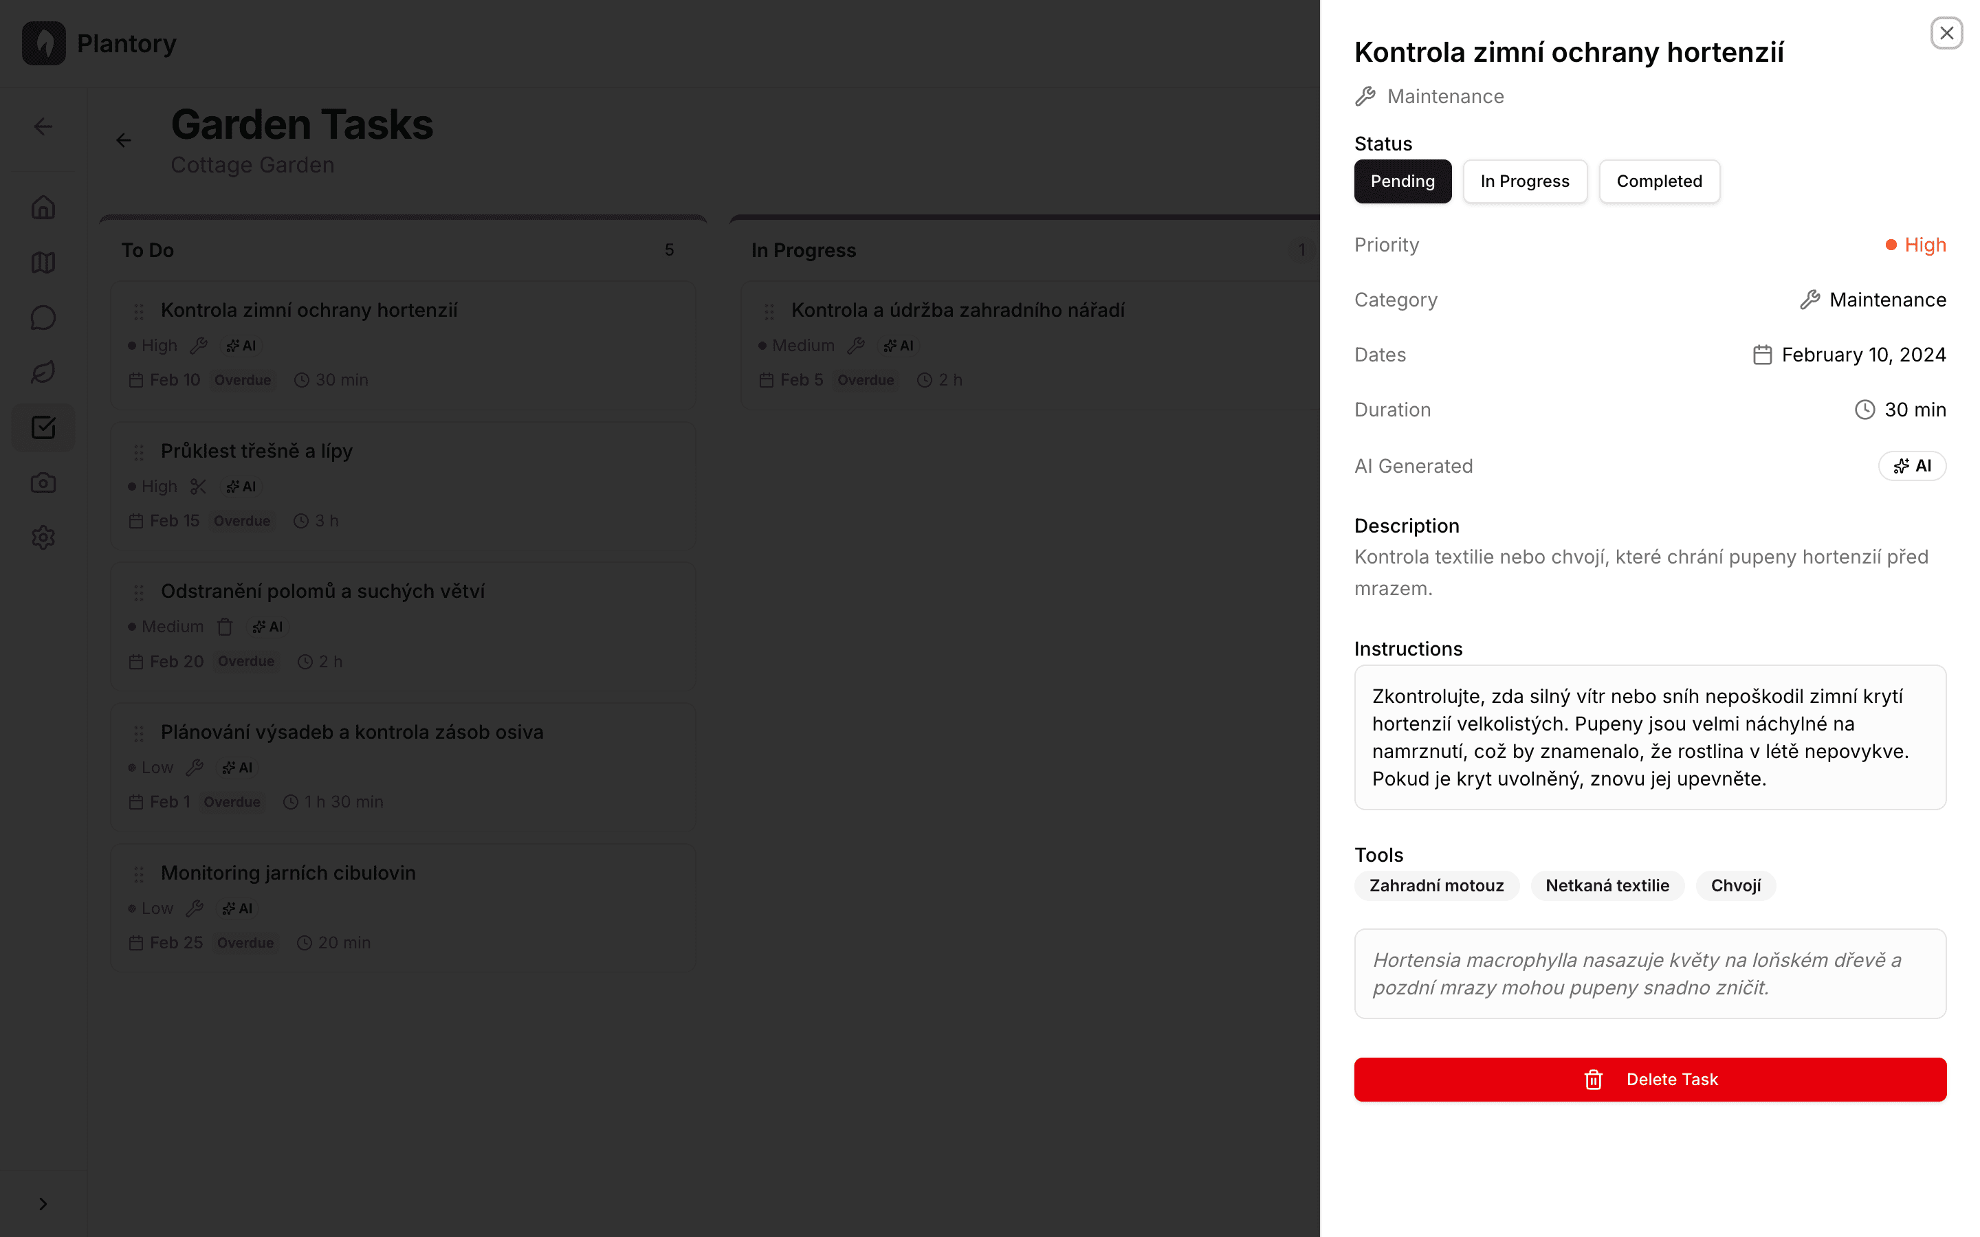1980x1237 pixels.
Task: Keep status on Pending
Action: click(1402, 181)
